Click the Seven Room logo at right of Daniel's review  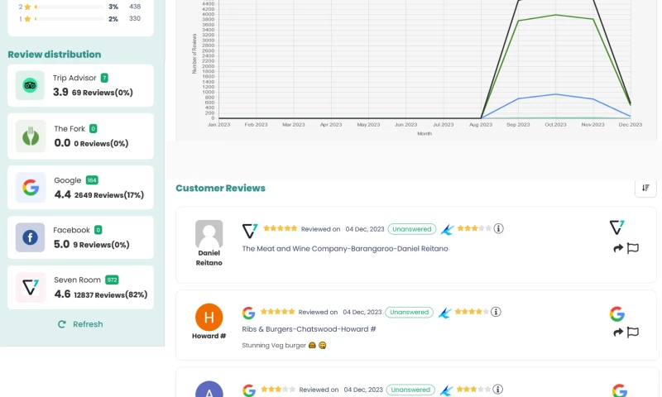coord(616,227)
